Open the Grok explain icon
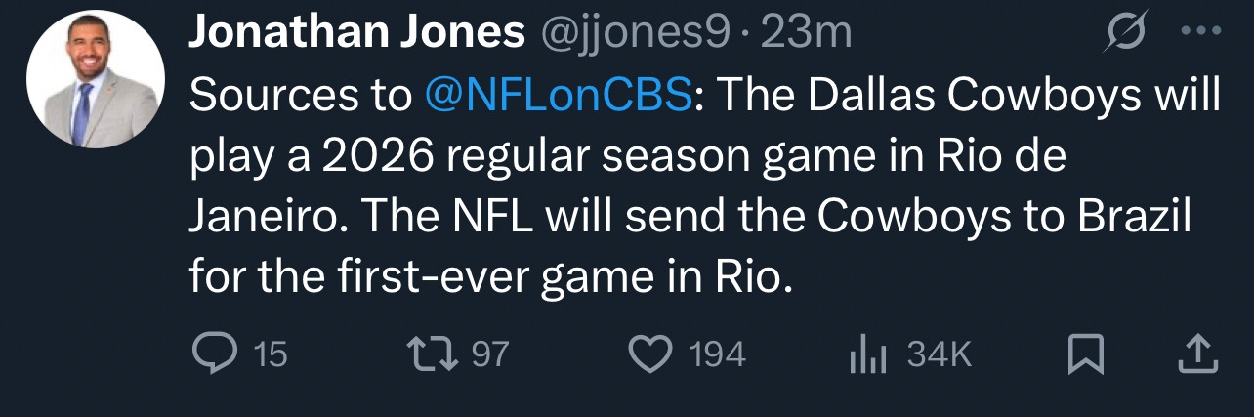 (x=1128, y=36)
